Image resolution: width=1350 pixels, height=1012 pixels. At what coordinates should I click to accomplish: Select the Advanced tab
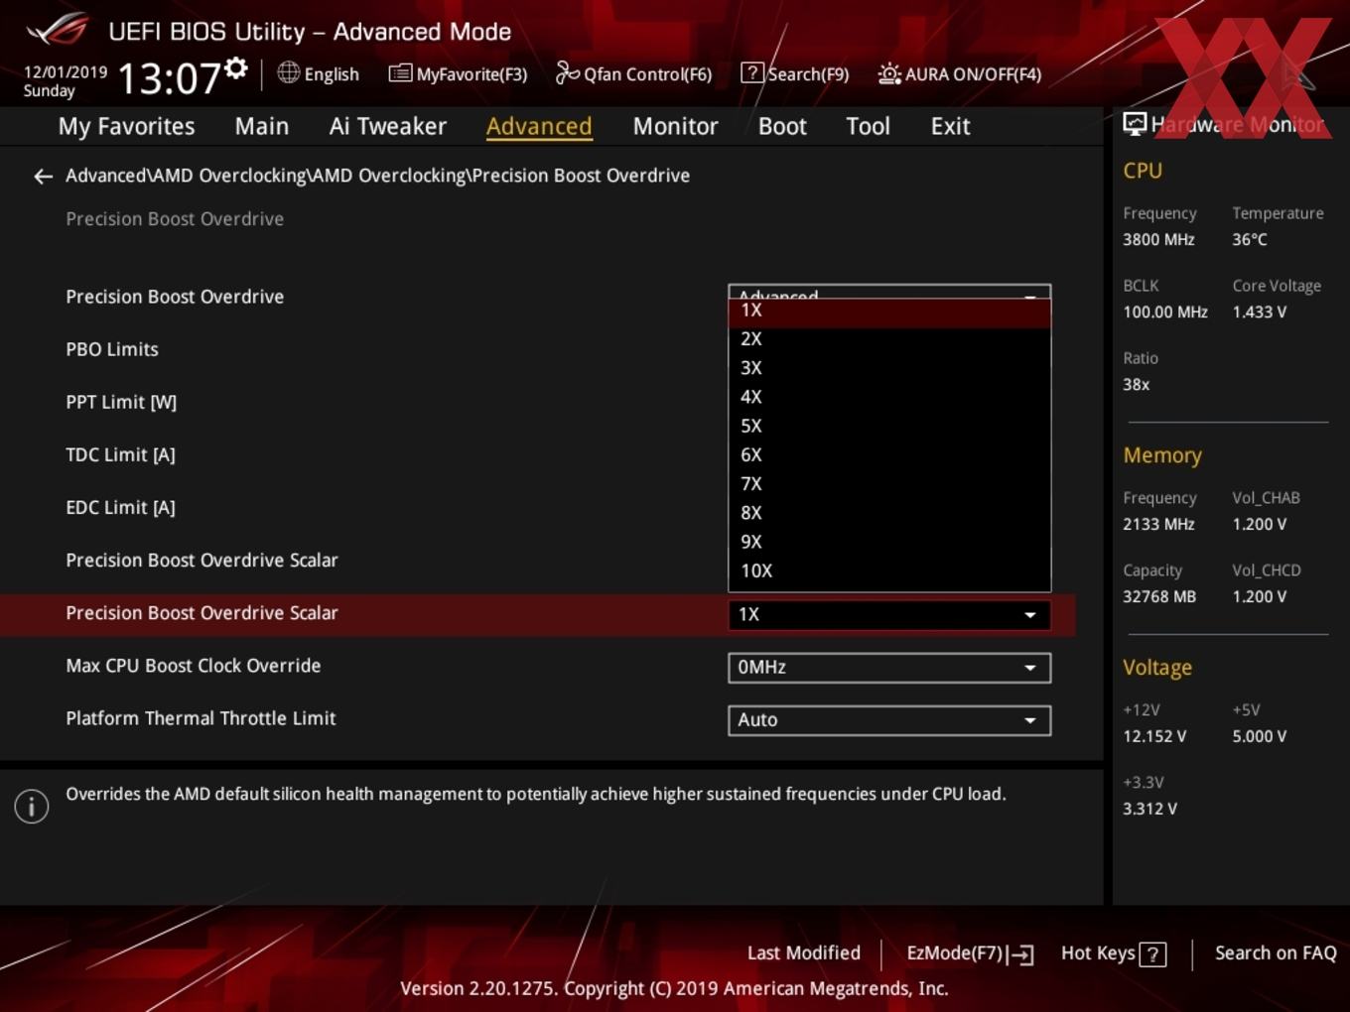coord(539,126)
